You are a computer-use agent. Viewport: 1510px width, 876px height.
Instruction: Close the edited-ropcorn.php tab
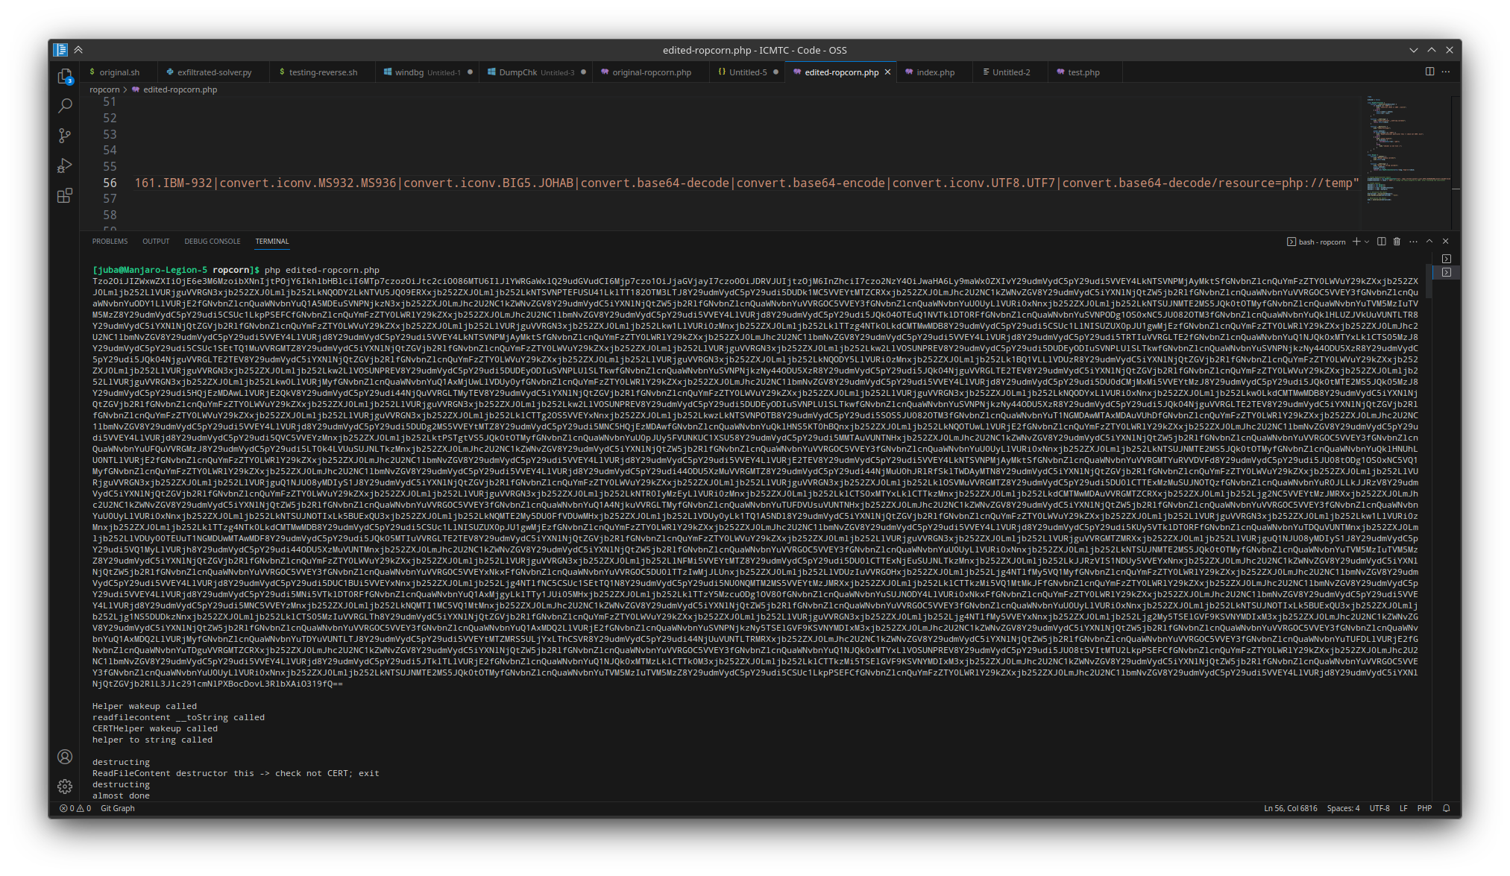pos(887,72)
